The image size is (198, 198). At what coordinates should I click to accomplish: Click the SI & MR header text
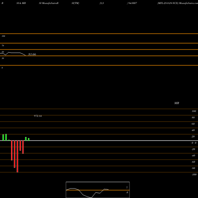coord(21,3)
